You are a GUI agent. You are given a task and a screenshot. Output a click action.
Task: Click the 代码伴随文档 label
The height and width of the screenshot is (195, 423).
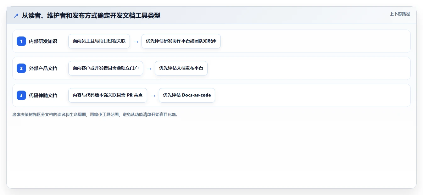(43, 95)
